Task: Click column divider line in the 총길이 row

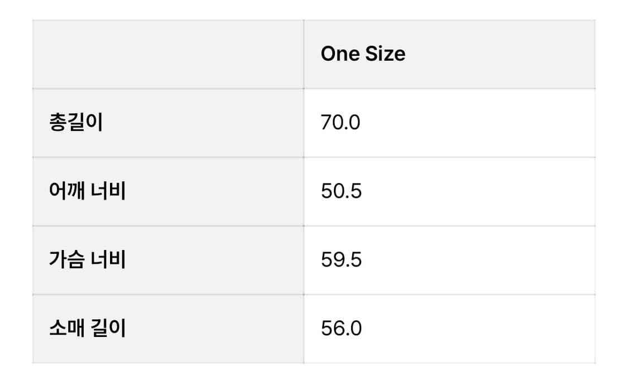Action: (x=304, y=123)
